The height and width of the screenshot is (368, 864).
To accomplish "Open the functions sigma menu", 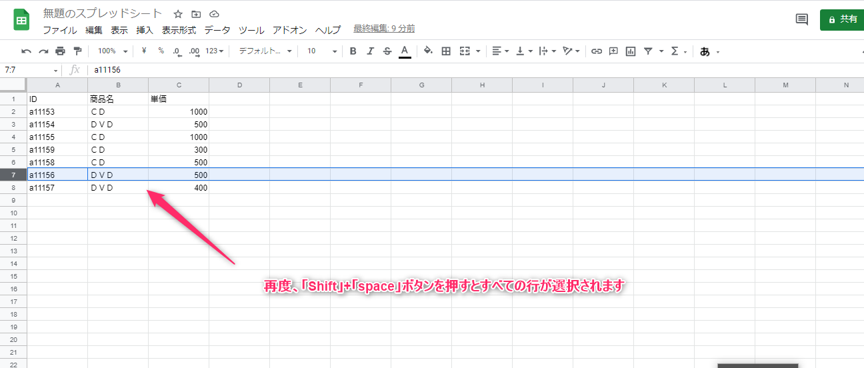I will [678, 51].
